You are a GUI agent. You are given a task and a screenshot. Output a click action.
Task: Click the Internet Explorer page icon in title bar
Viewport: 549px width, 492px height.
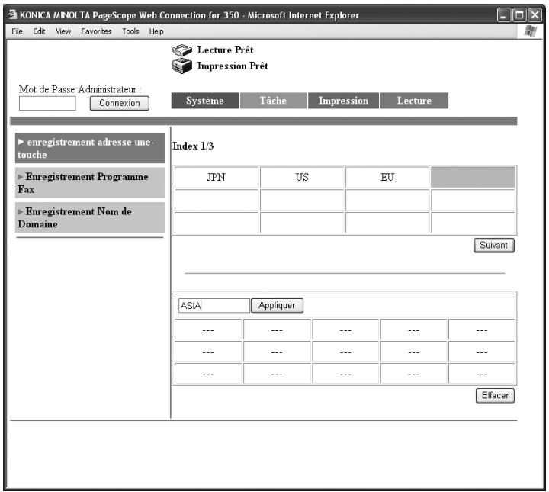coord(13,14)
